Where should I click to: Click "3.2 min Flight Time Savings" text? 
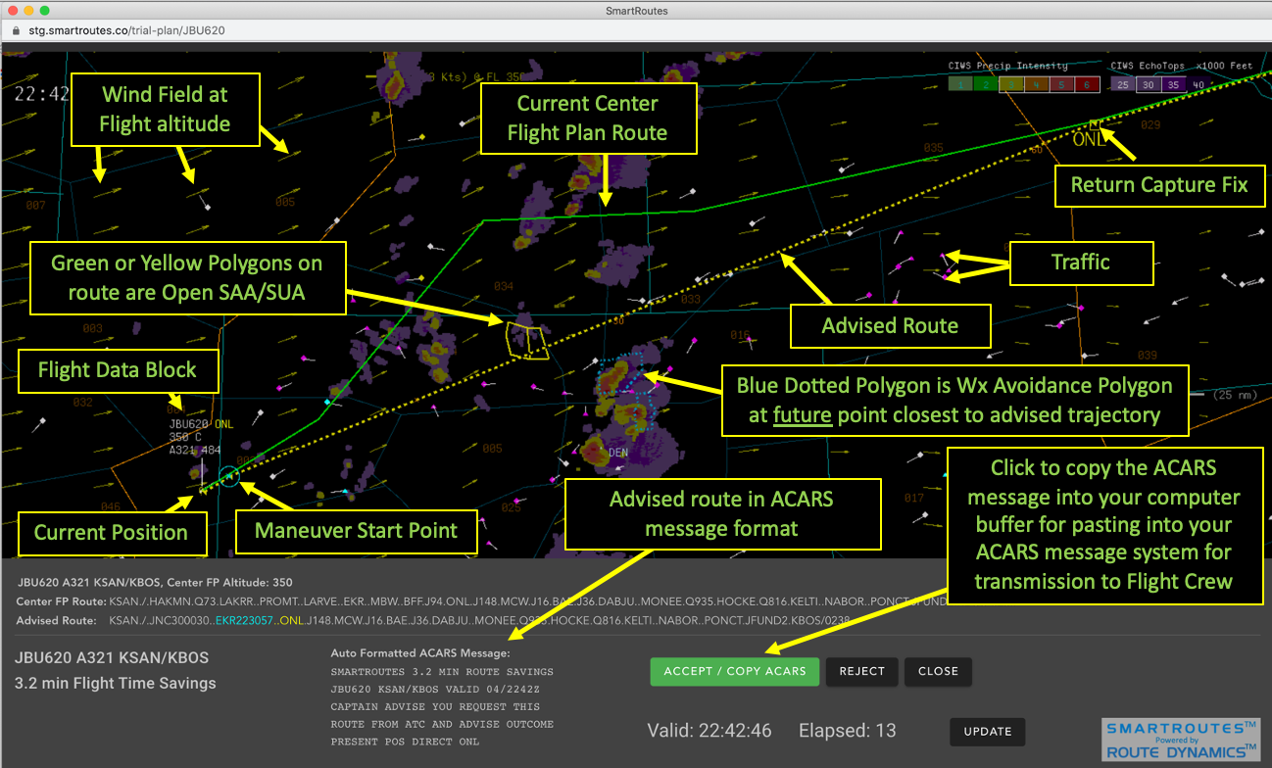pyautogui.click(x=116, y=683)
